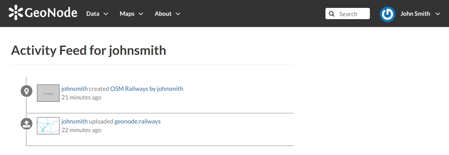
Task: Open the geonode:railways layer link
Action: click(x=137, y=121)
